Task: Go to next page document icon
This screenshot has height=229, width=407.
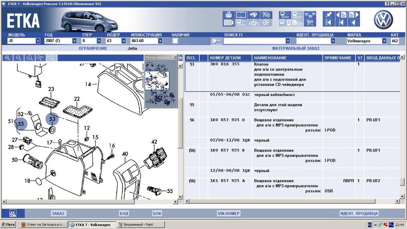Action: (x=354, y=15)
